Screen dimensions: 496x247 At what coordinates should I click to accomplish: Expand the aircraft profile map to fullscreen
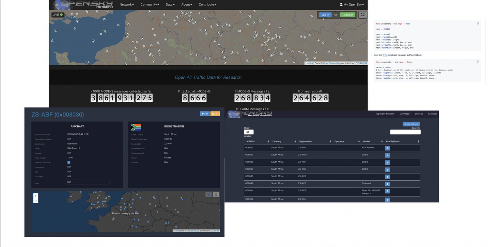coord(216,195)
